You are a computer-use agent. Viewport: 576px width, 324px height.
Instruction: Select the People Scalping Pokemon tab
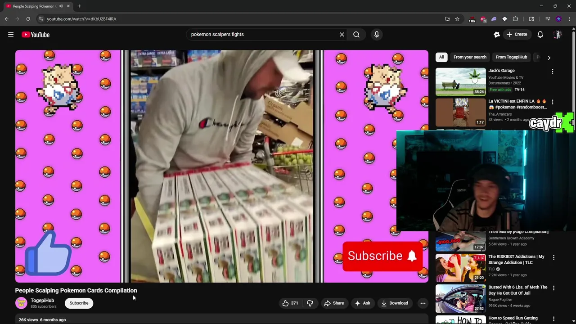tap(38, 6)
